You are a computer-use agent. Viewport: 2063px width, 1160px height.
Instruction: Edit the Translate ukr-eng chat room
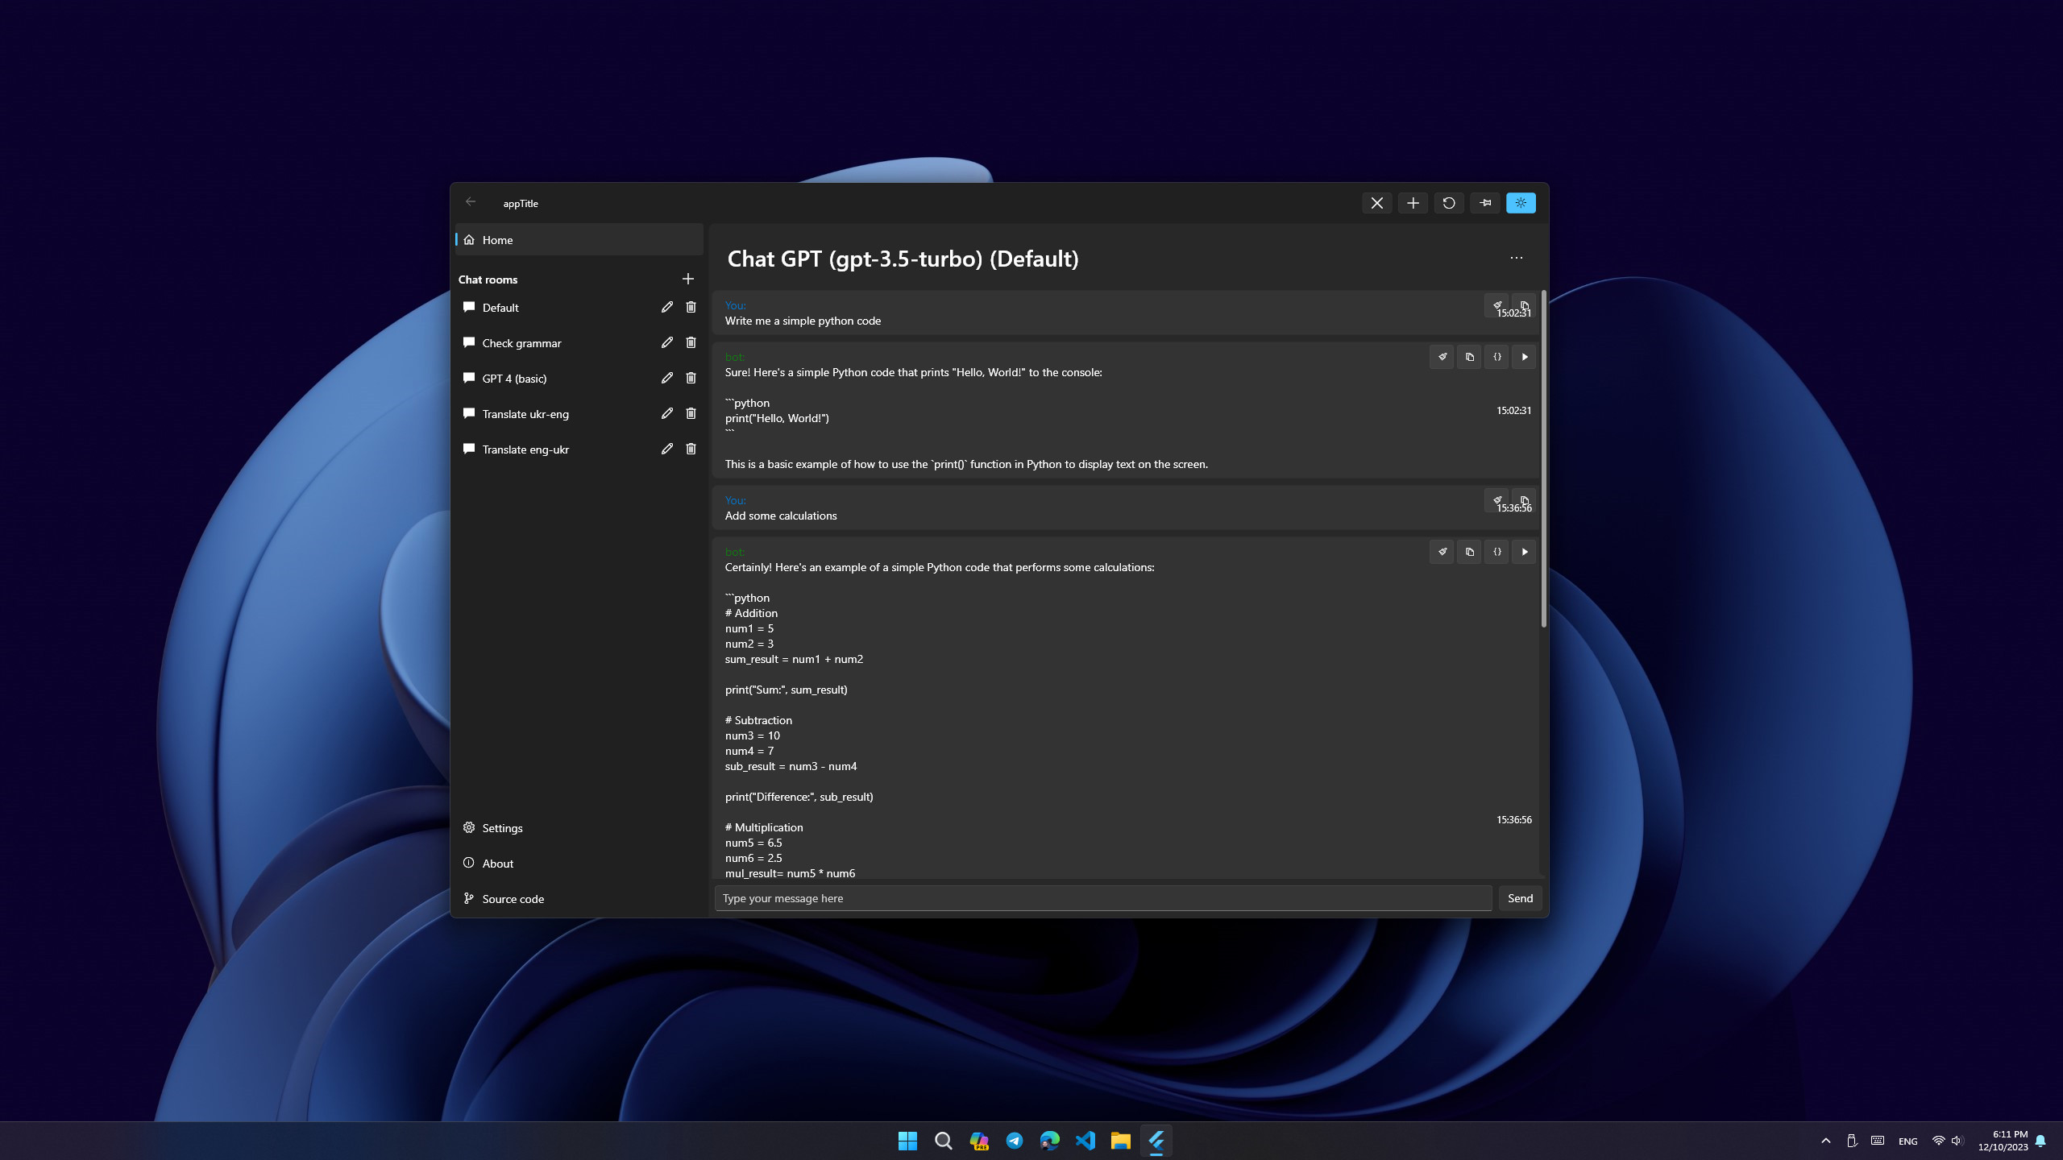pos(666,413)
